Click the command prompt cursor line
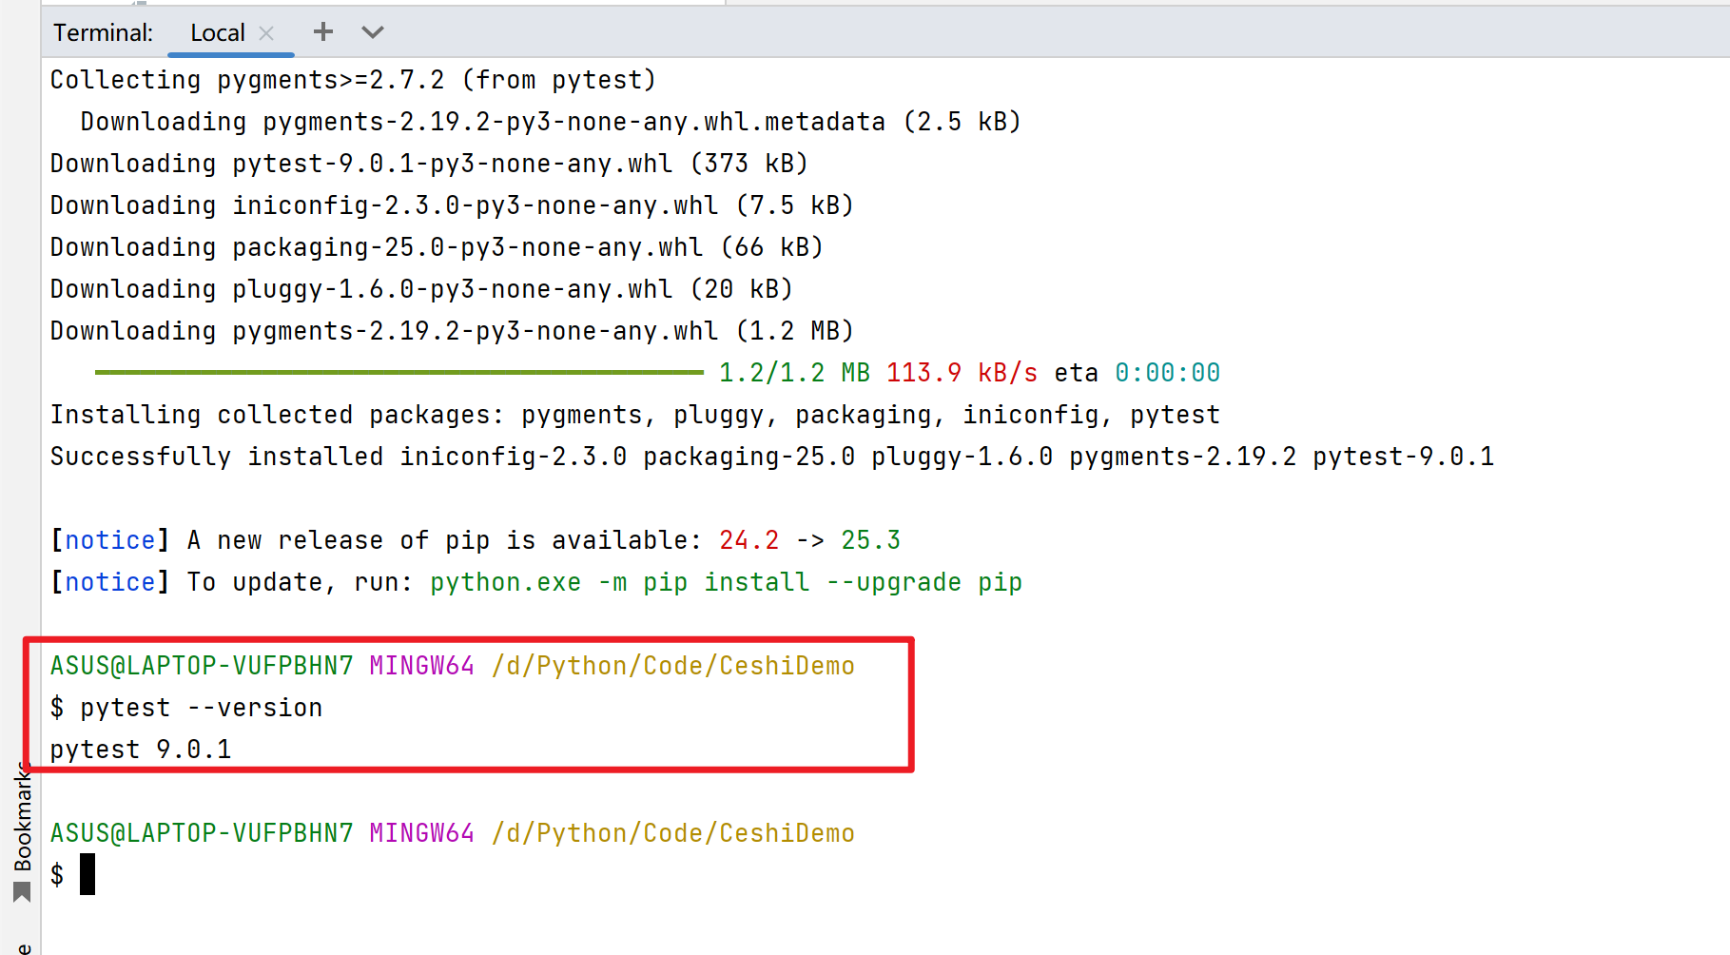1730x955 pixels. point(72,874)
